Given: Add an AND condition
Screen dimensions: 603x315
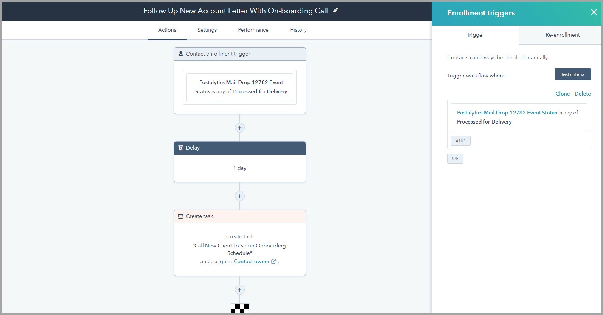Looking at the screenshot, I should click(x=460, y=141).
